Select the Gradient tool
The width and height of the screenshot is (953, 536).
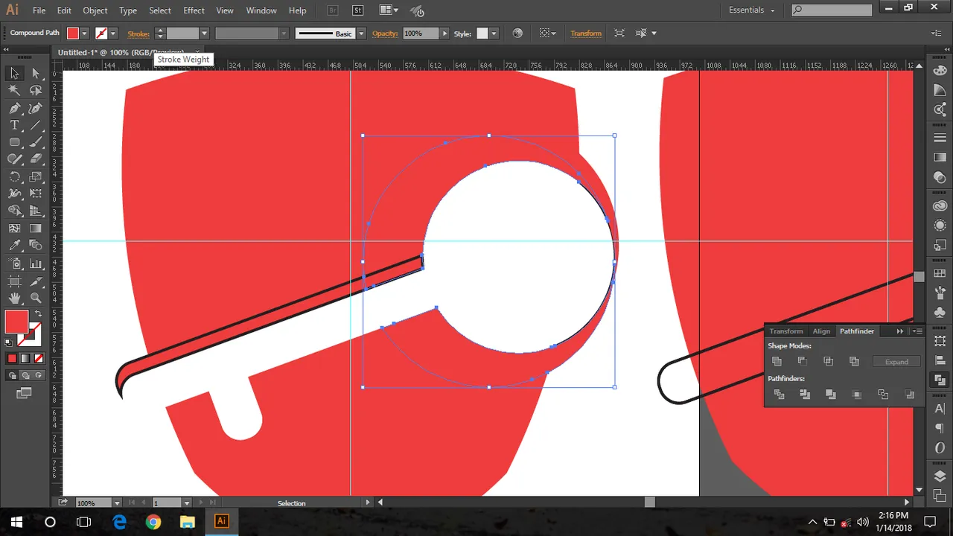(x=36, y=229)
